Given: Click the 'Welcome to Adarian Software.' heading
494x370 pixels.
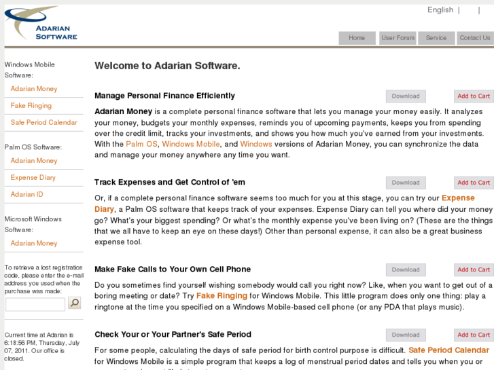Looking at the screenshot, I should (x=167, y=66).
